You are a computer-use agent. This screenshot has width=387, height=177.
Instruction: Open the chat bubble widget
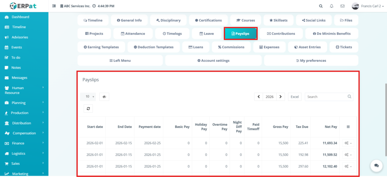pos(376,165)
